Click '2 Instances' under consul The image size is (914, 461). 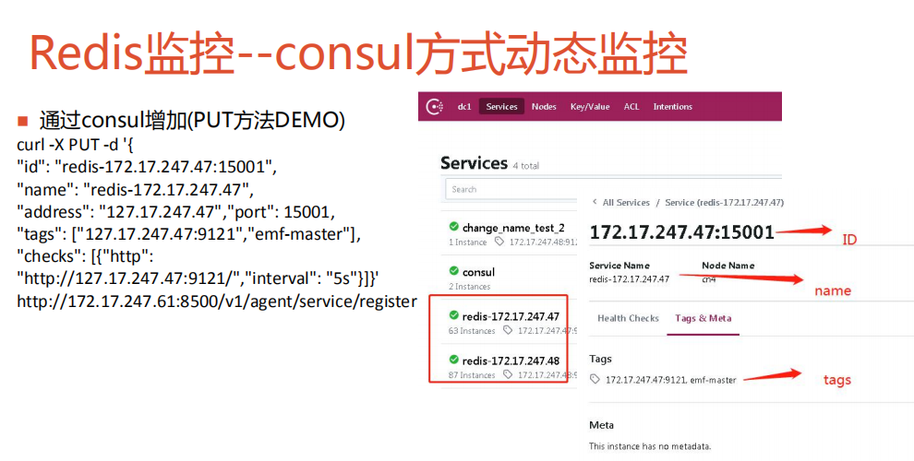[x=469, y=287]
